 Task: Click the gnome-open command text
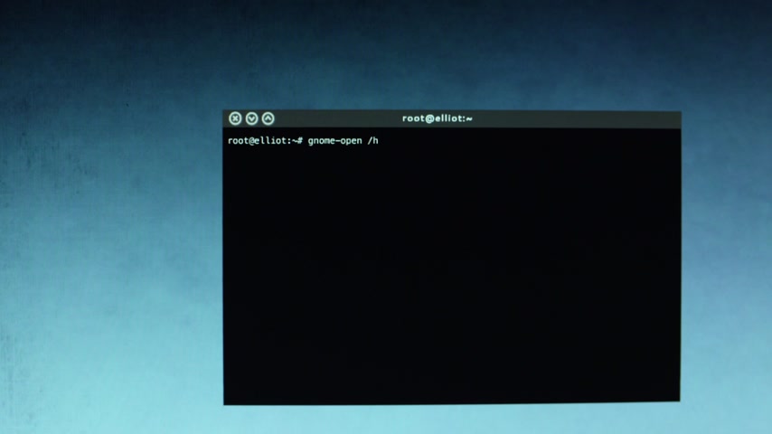click(x=334, y=141)
